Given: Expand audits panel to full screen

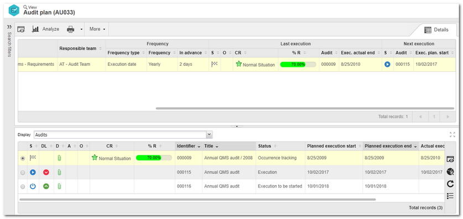Looking at the screenshot, I should (x=452, y=135).
